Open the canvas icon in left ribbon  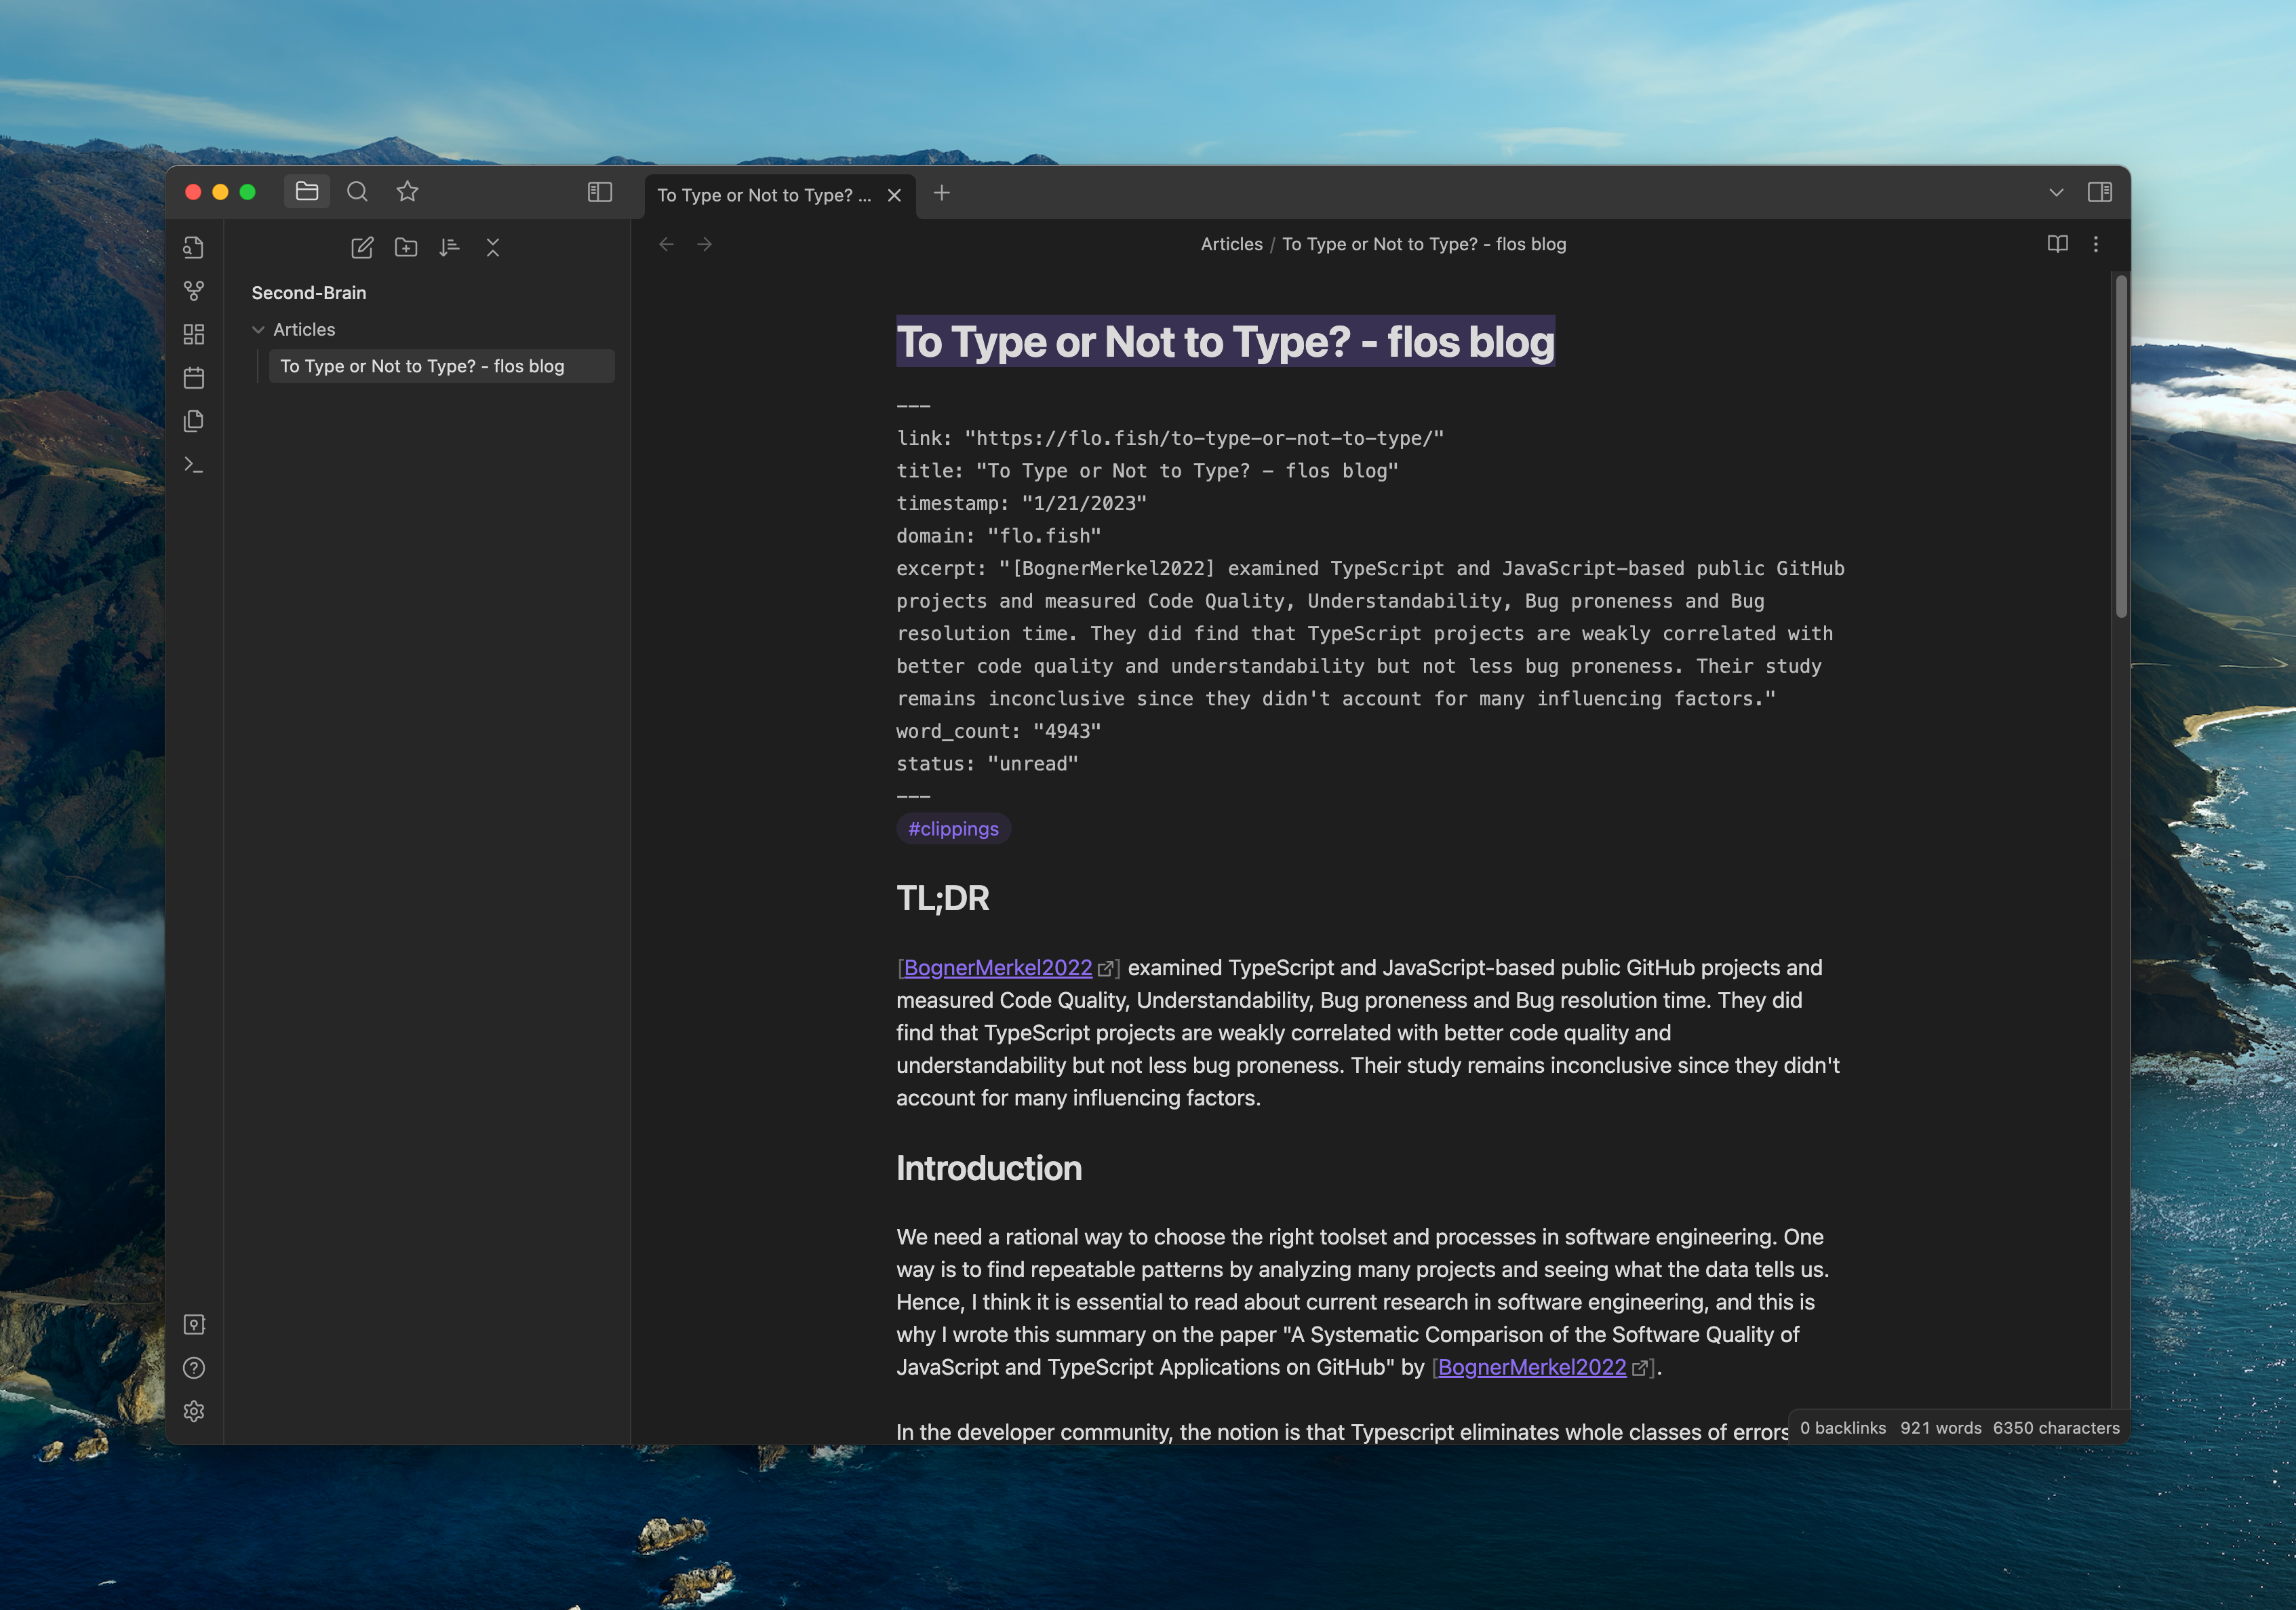[194, 334]
